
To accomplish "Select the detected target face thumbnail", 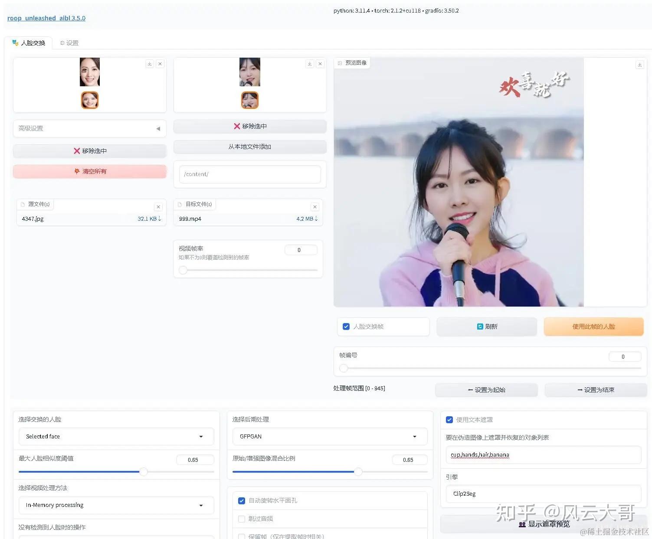I will pos(249,100).
